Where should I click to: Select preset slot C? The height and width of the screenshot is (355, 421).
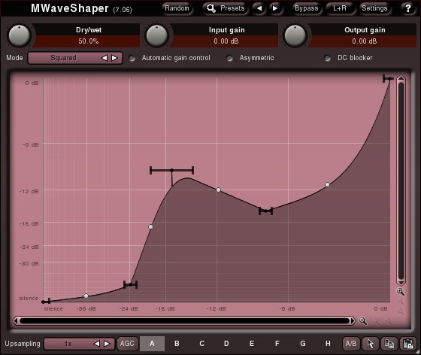[202, 344]
